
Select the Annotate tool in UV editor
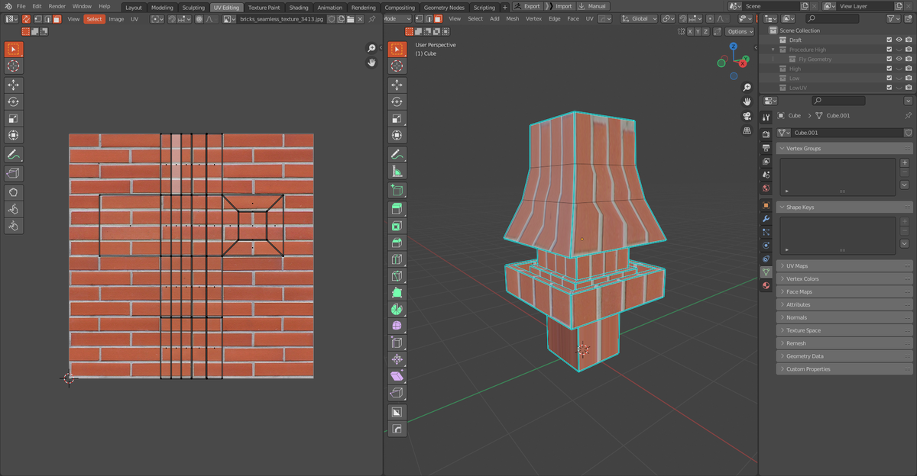coord(14,155)
